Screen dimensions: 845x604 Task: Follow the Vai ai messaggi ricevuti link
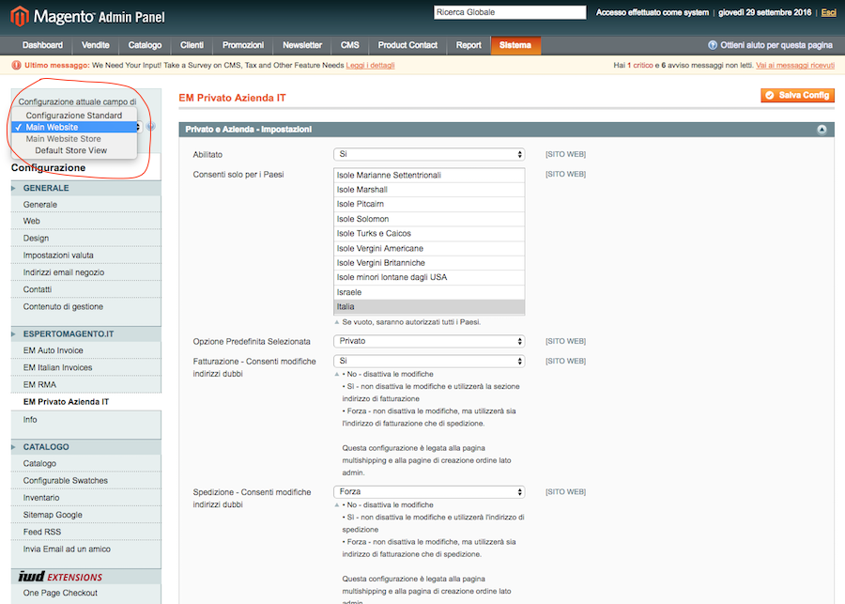pyautogui.click(x=795, y=65)
